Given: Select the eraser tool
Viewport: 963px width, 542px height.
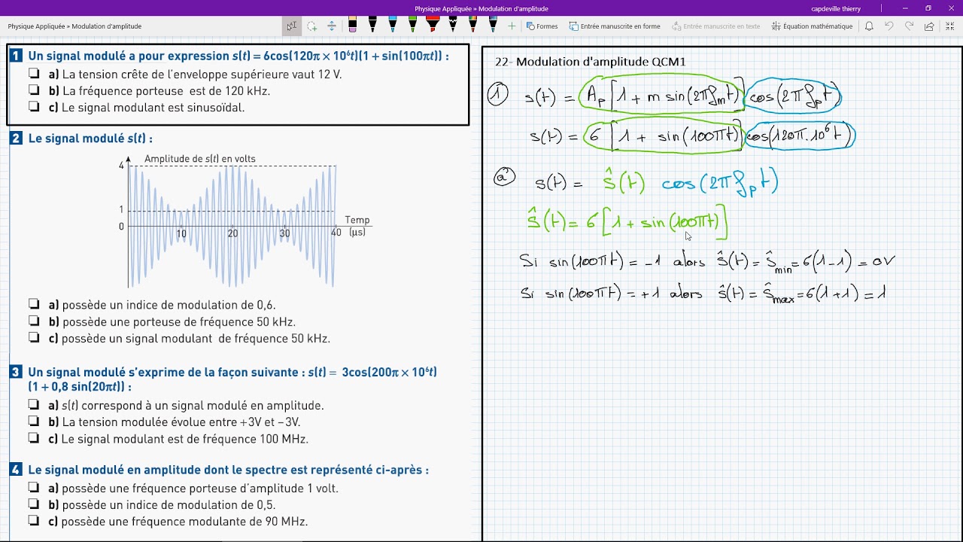Looking at the screenshot, I should (352, 26).
